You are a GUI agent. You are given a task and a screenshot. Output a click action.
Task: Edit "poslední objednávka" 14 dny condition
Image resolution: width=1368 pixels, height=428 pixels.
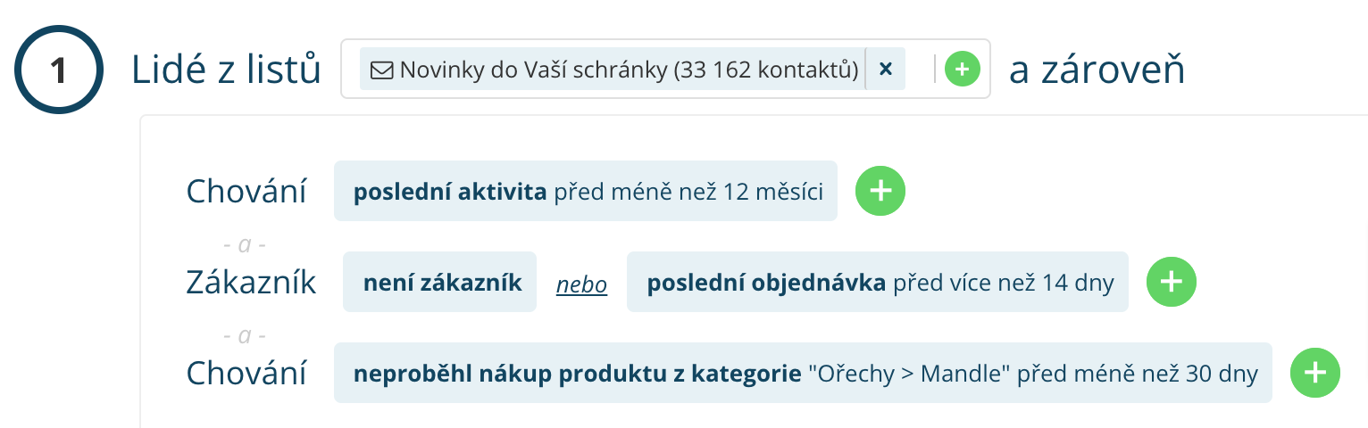tap(877, 283)
